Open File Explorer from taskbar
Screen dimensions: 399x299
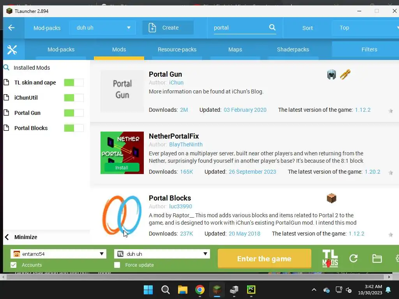click(x=182, y=290)
